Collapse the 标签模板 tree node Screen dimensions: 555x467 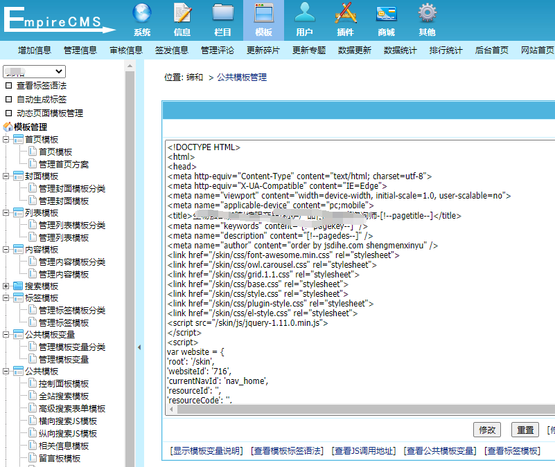coord(6,298)
